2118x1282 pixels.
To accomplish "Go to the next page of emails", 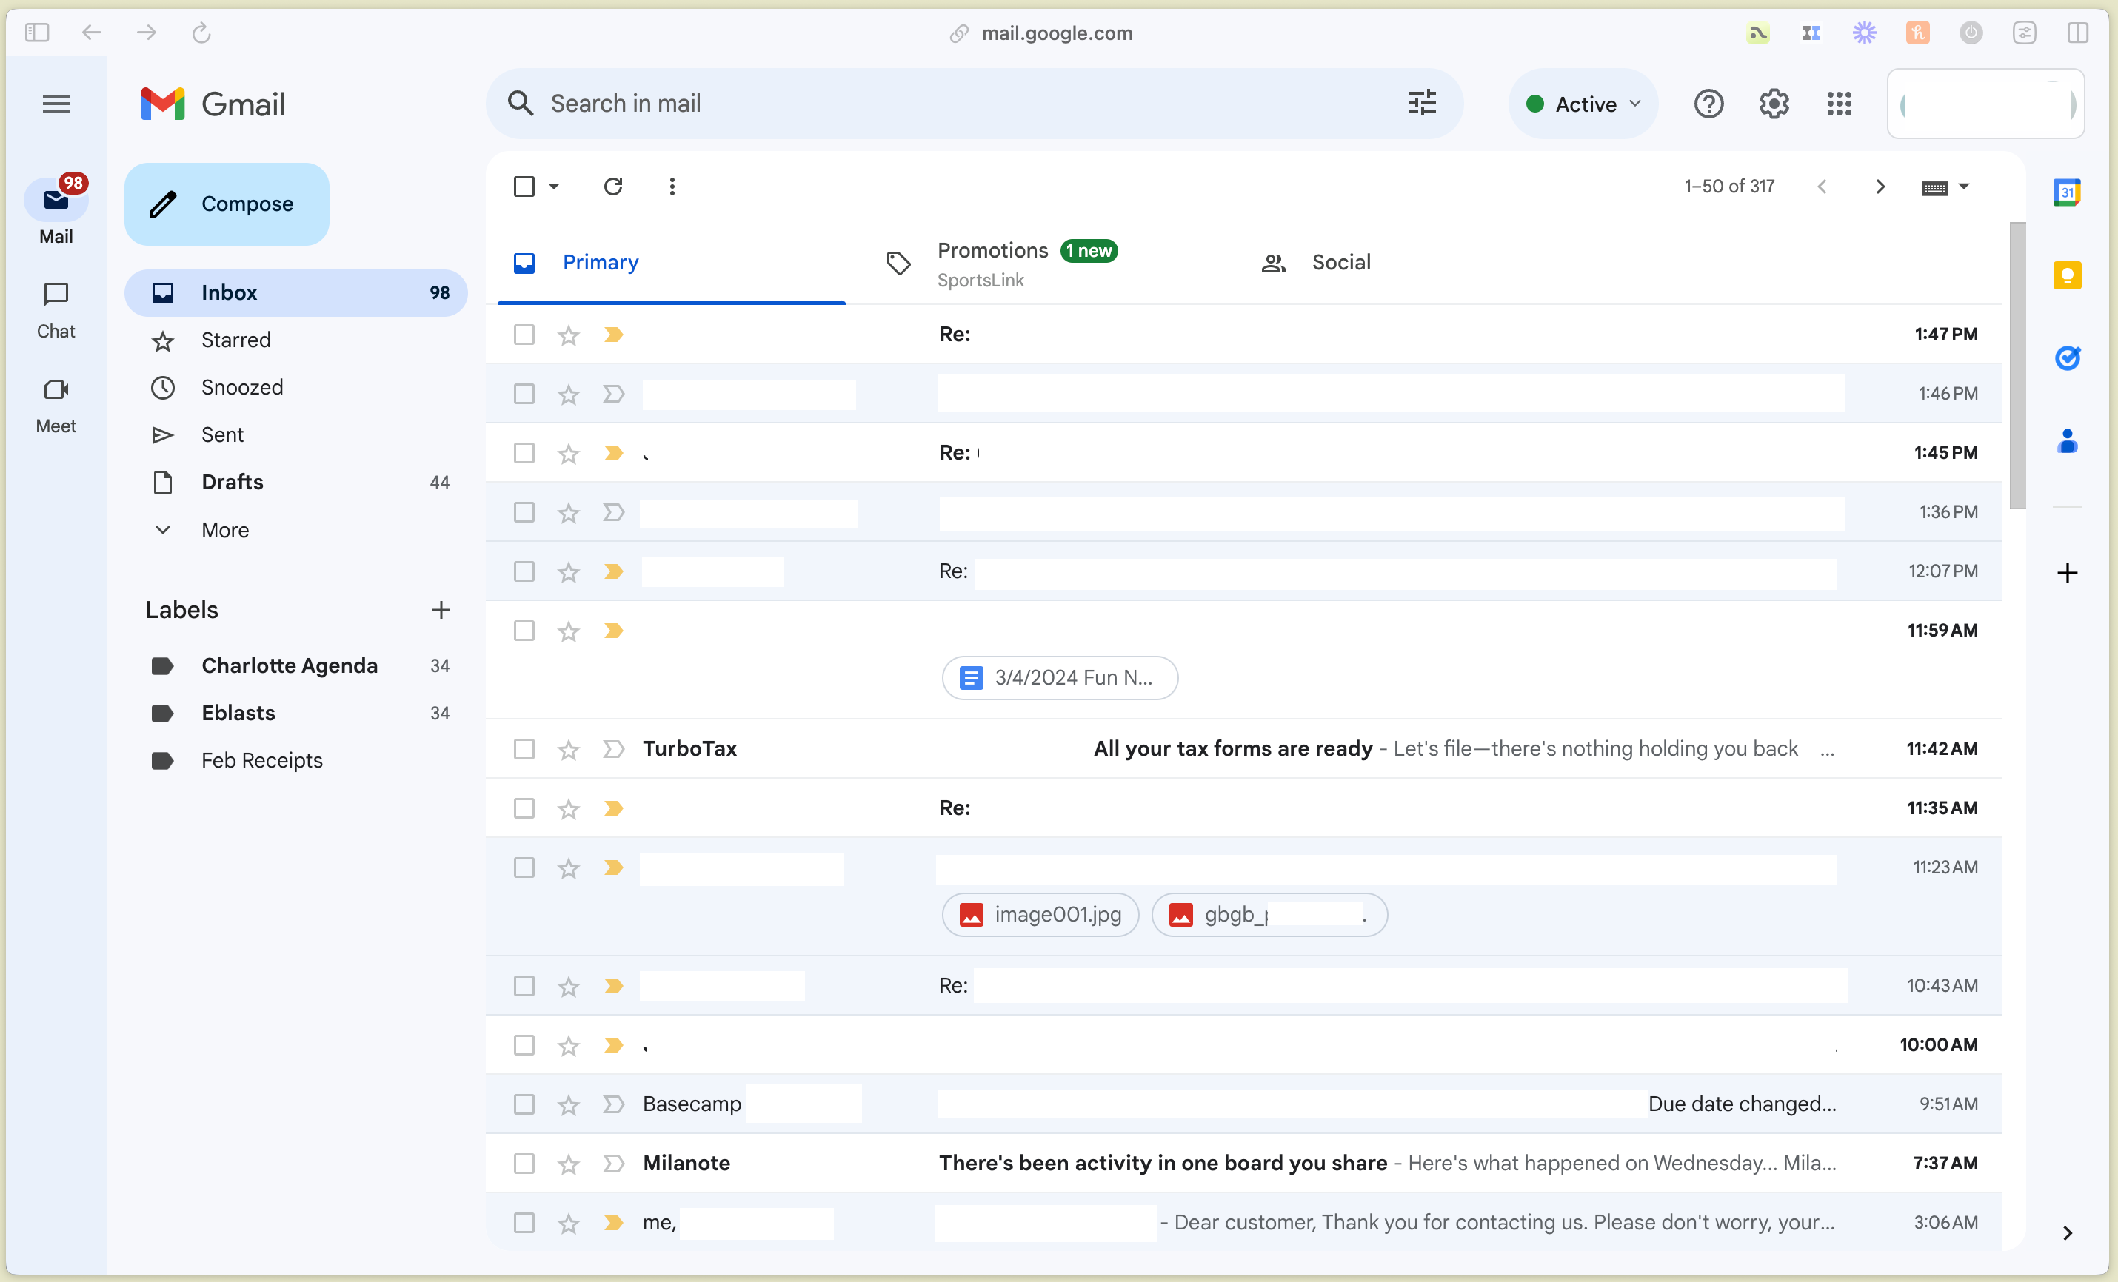I will coord(1880,187).
